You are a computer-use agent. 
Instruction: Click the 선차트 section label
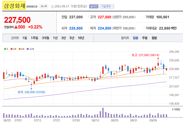coord(15,38)
